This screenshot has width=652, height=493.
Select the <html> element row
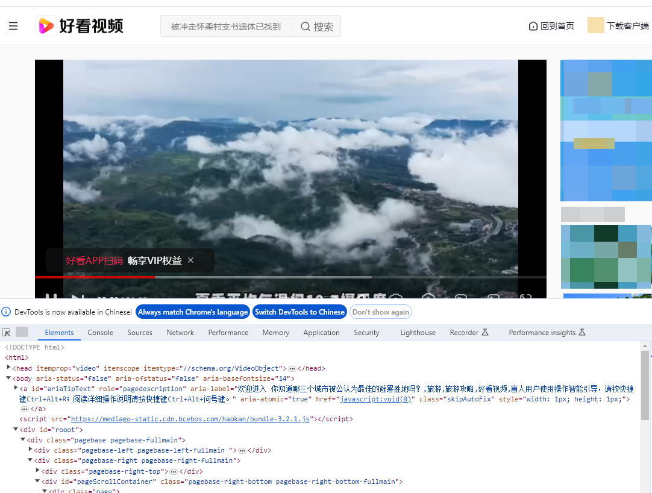(17, 357)
